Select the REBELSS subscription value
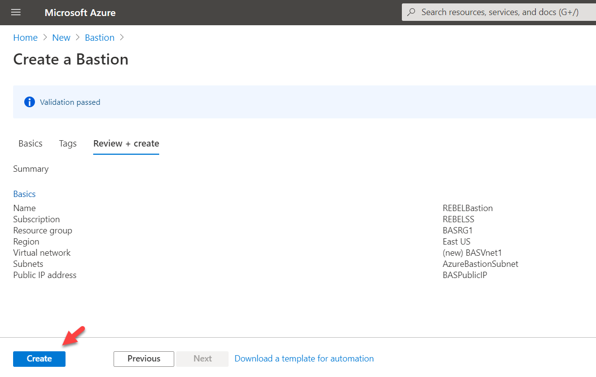596x377 pixels. pos(459,219)
